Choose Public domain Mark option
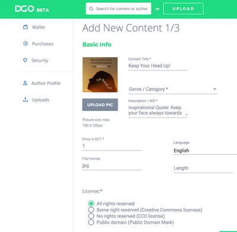The image size is (237, 232). point(91,222)
